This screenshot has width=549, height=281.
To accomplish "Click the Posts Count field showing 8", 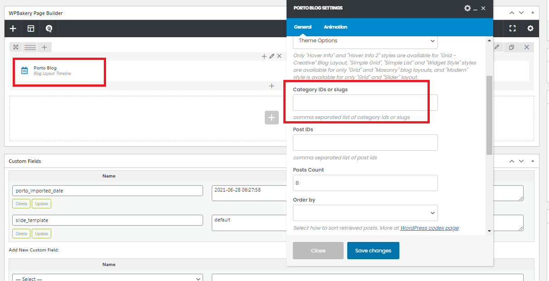I will coord(365,183).
